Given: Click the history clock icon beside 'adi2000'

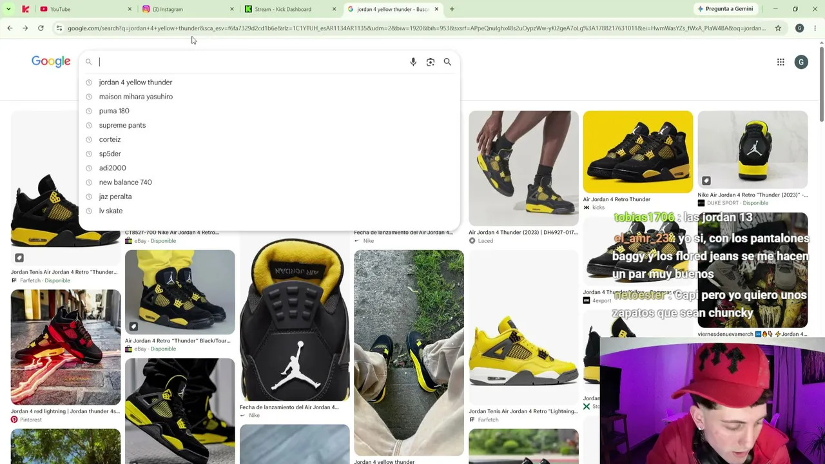Looking at the screenshot, I should 89,168.
